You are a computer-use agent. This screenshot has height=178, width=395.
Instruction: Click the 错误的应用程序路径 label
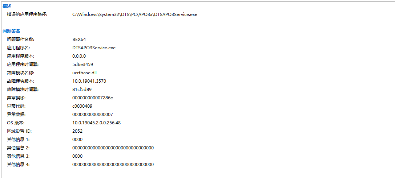[27, 15]
